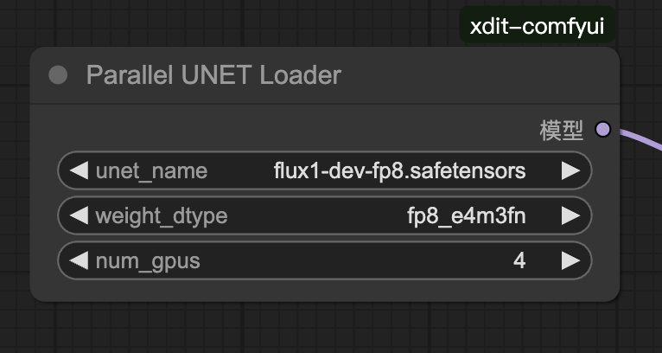662x353 pixels.
Task: Click the 模型 output label
Action: coord(562,131)
